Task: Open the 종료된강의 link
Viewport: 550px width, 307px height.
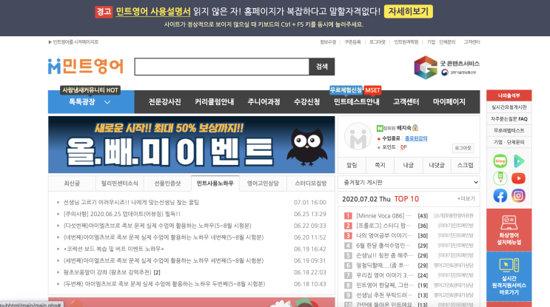Action: (x=416, y=138)
